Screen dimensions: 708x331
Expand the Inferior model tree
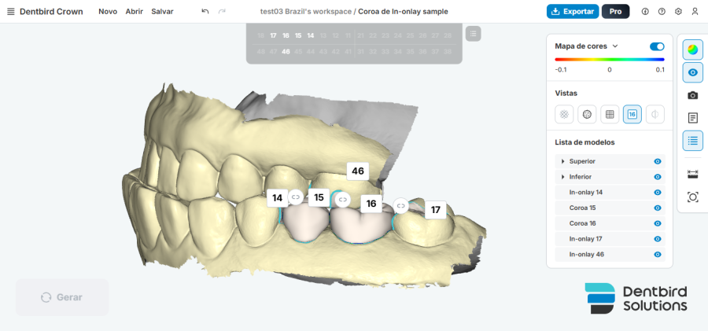click(562, 177)
